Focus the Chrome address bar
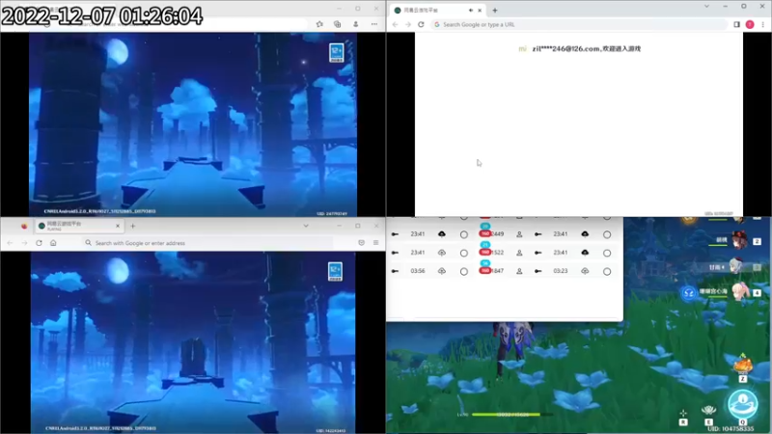The height and width of the screenshot is (434, 772). [578, 25]
